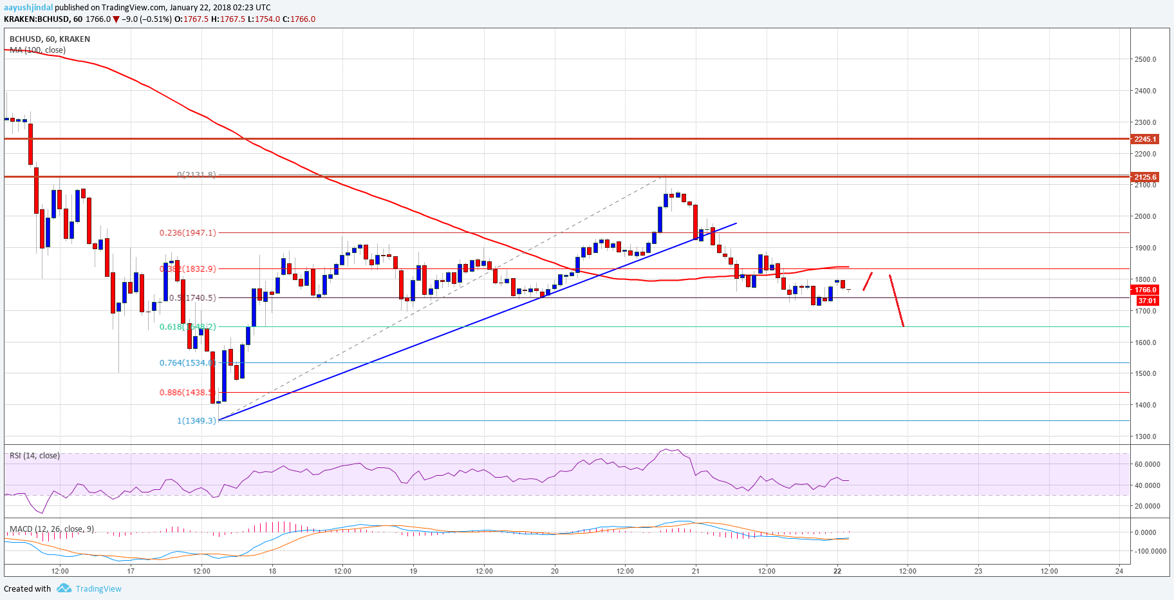
Task: Click the 'BCHUSD, 60, KRAKEN' chart legend
Action: pos(50,39)
